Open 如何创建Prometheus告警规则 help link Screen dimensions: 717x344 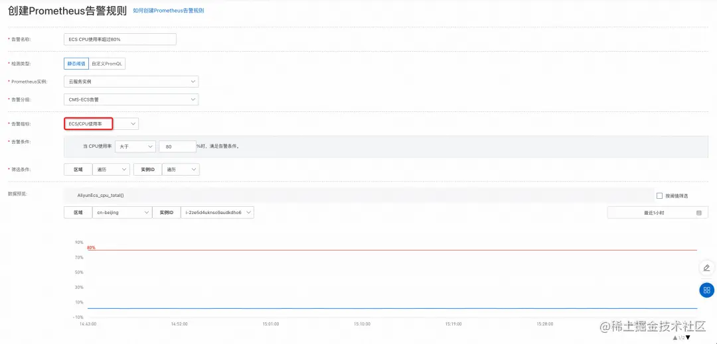pyautogui.click(x=168, y=11)
